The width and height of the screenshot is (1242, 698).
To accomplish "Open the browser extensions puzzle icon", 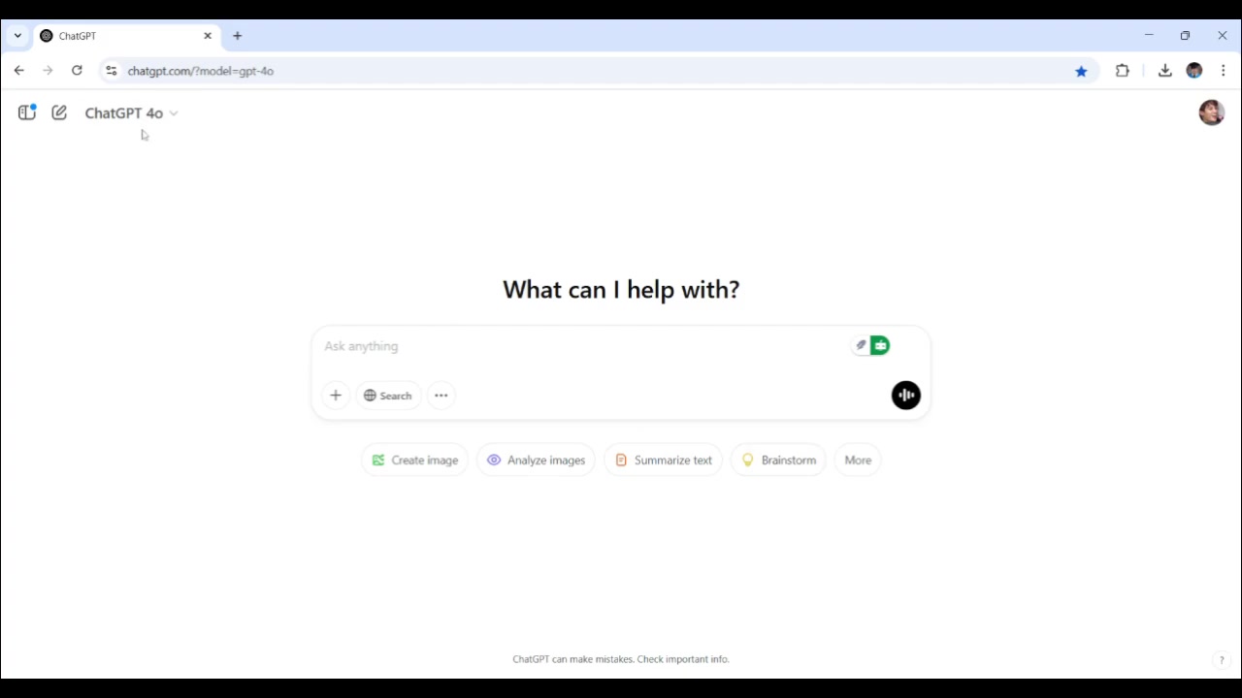I will point(1123,71).
